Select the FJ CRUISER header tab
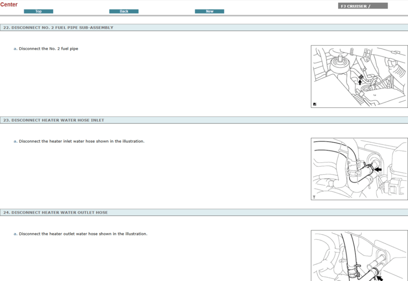This screenshot has height=281, width=408. click(x=363, y=6)
